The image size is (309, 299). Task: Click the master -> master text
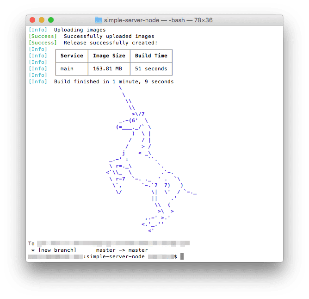click(x=122, y=250)
